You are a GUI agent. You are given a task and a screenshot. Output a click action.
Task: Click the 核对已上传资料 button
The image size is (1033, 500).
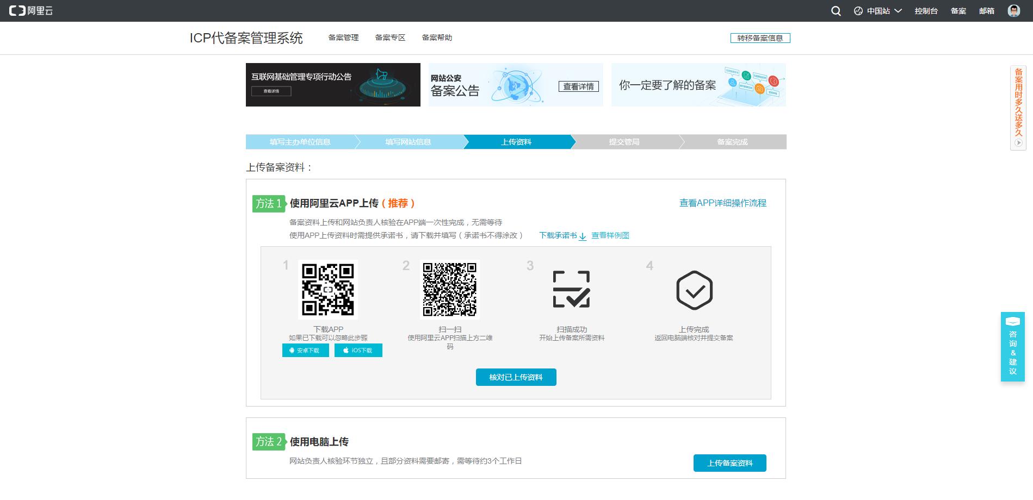pyautogui.click(x=516, y=377)
